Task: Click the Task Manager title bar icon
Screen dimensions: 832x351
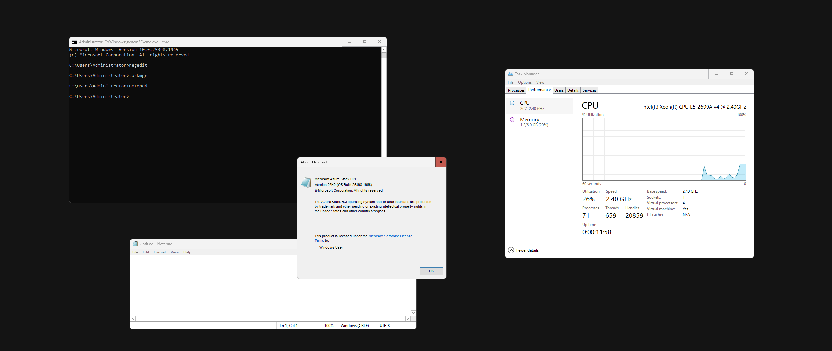Action: [511, 74]
